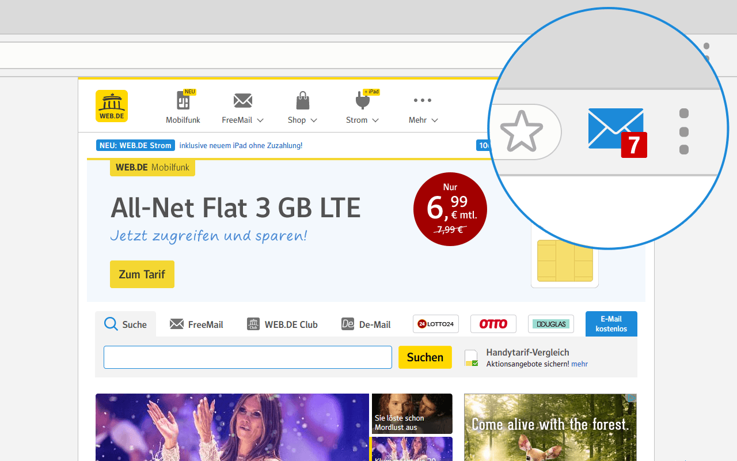Expand the Shop dropdown arrow
Image resolution: width=737 pixels, height=461 pixels.
pos(314,120)
